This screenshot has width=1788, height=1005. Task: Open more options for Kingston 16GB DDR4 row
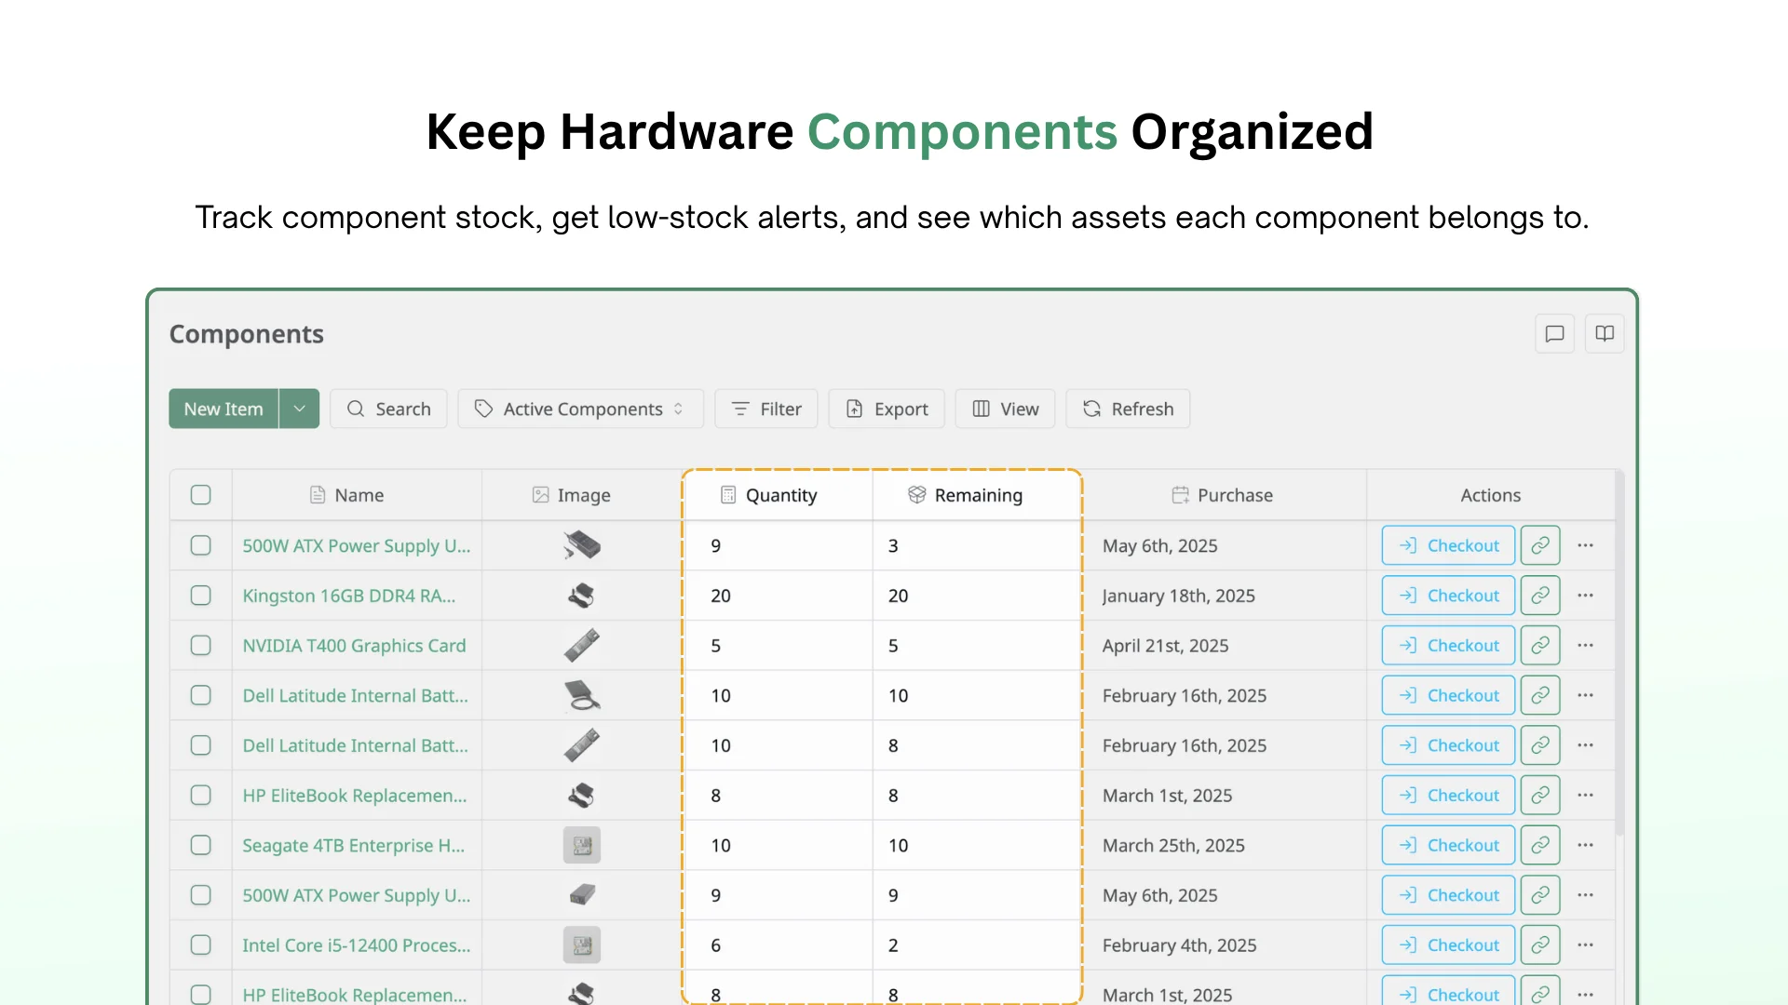coord(1586,596)
